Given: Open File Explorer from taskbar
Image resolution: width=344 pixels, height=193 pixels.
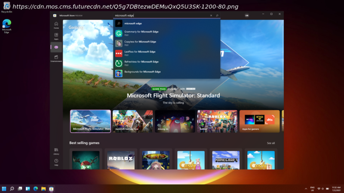Looking at the screenshot, I should pos(43,189).
